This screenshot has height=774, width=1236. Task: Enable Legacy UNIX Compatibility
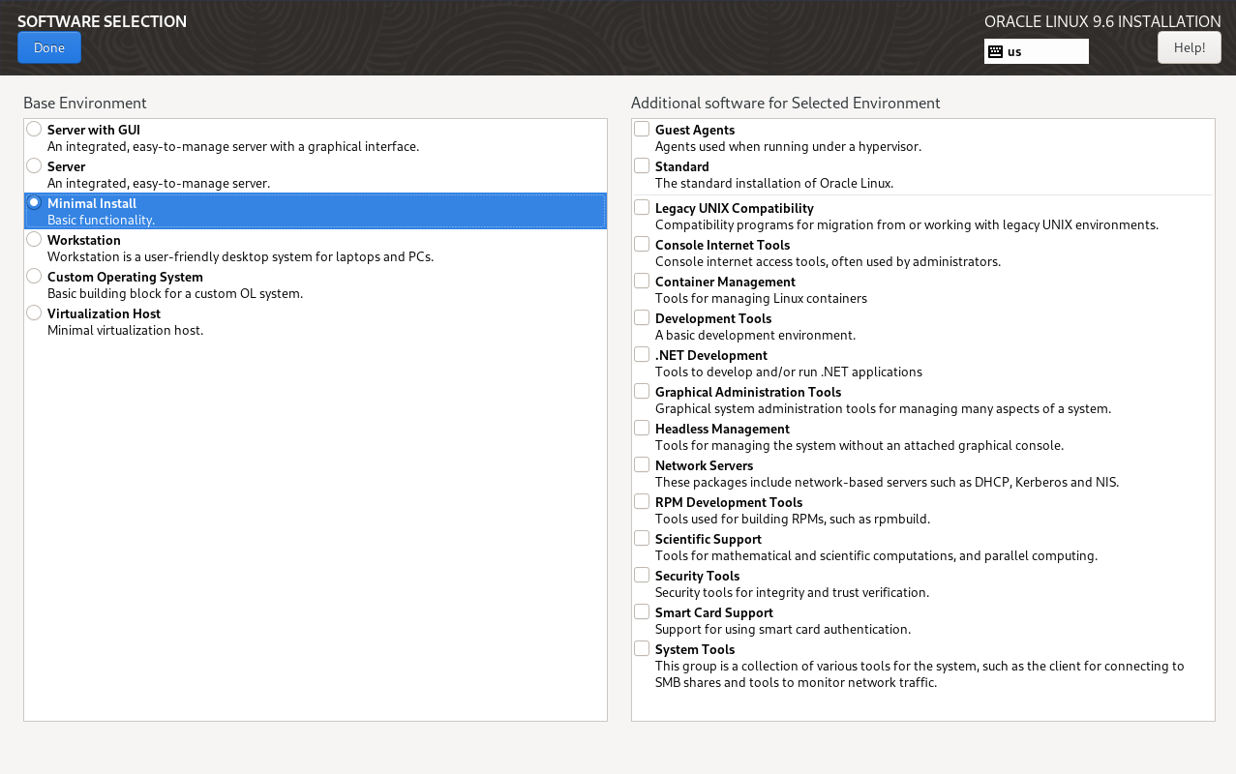[x=642, y=208]
